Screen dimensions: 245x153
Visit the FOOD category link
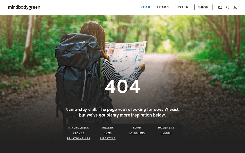[137, 128]
